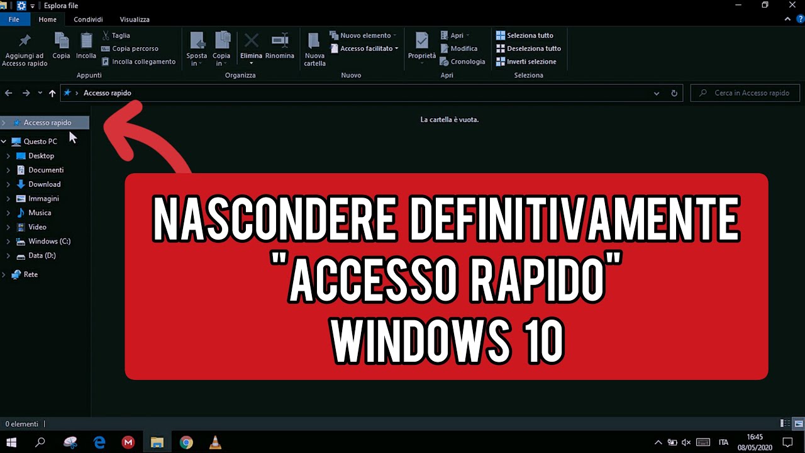The height and width of the screenshot is (453, 805).
Task: Open Google Chrome from the taskbar
Action: (x=186, y=442)
